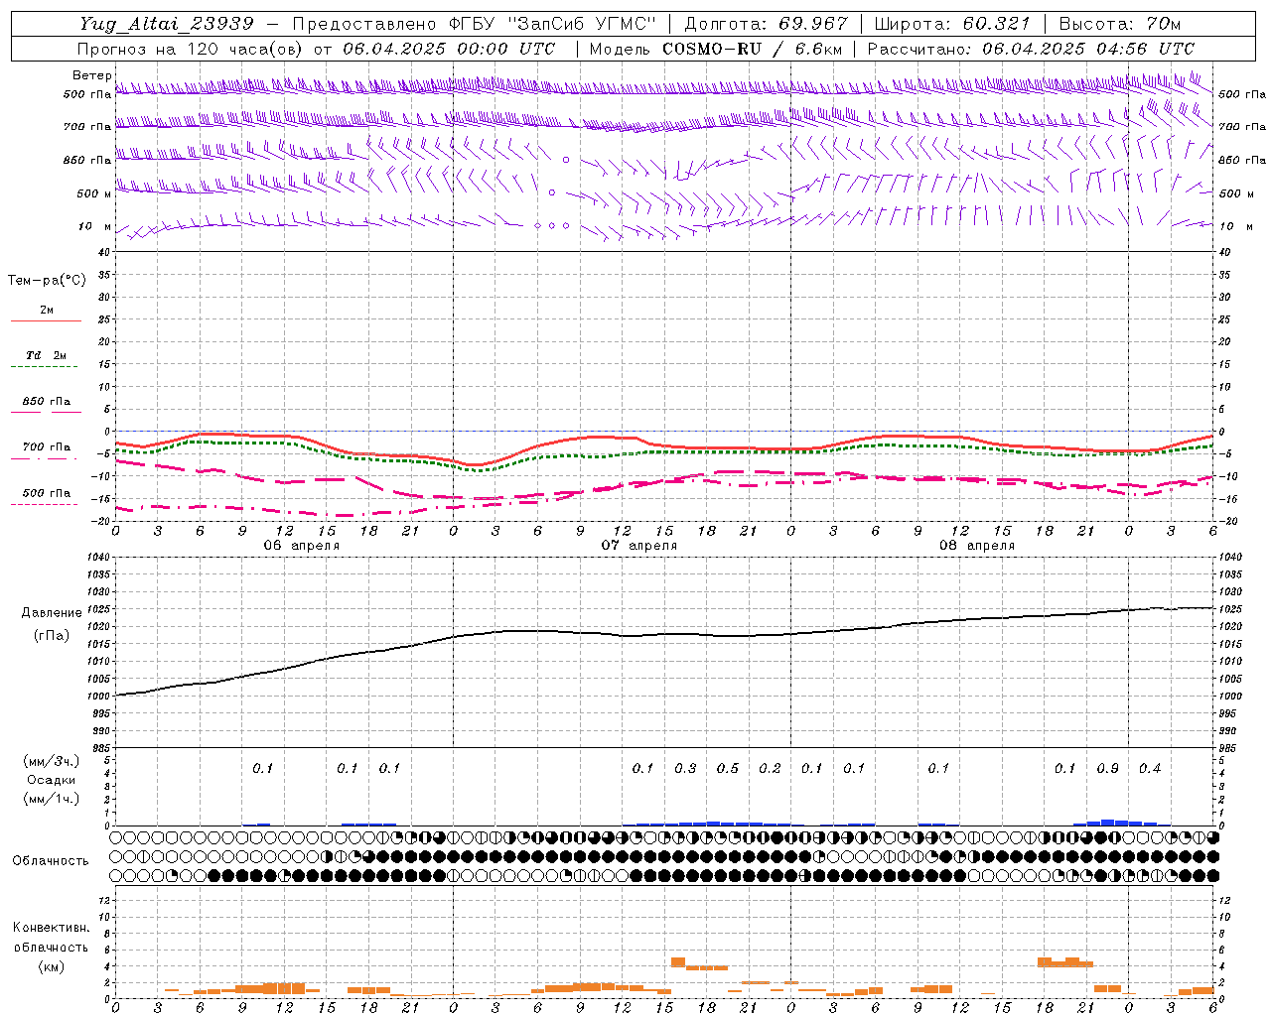Click the 0.2 precipitation amount

770,769
